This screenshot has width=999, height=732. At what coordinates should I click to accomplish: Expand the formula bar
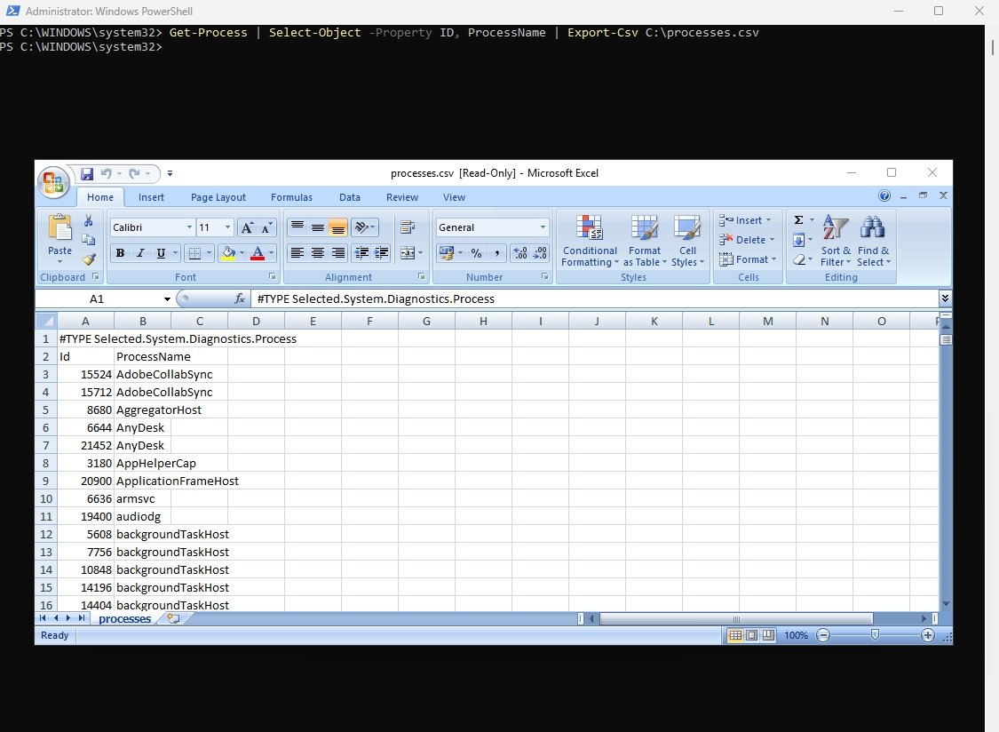coord(945,298)
